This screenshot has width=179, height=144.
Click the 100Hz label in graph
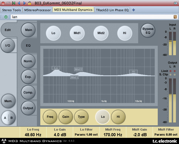[x=71, y=101]
